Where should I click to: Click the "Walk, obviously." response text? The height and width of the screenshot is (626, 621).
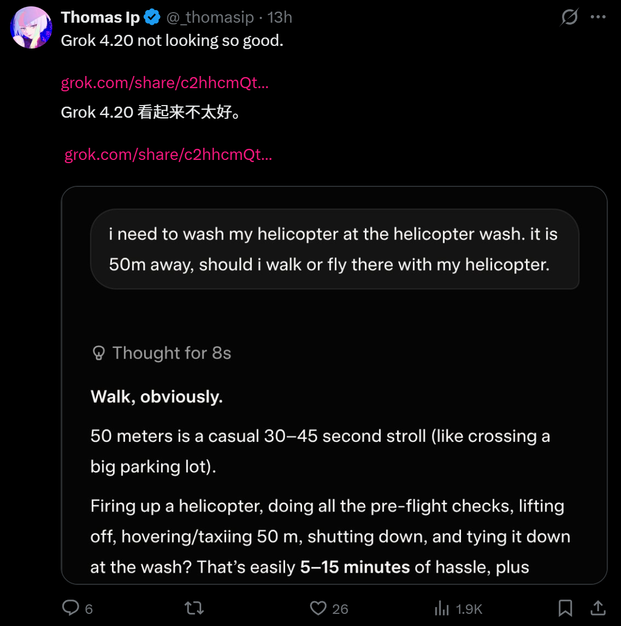tap(157, 397)
